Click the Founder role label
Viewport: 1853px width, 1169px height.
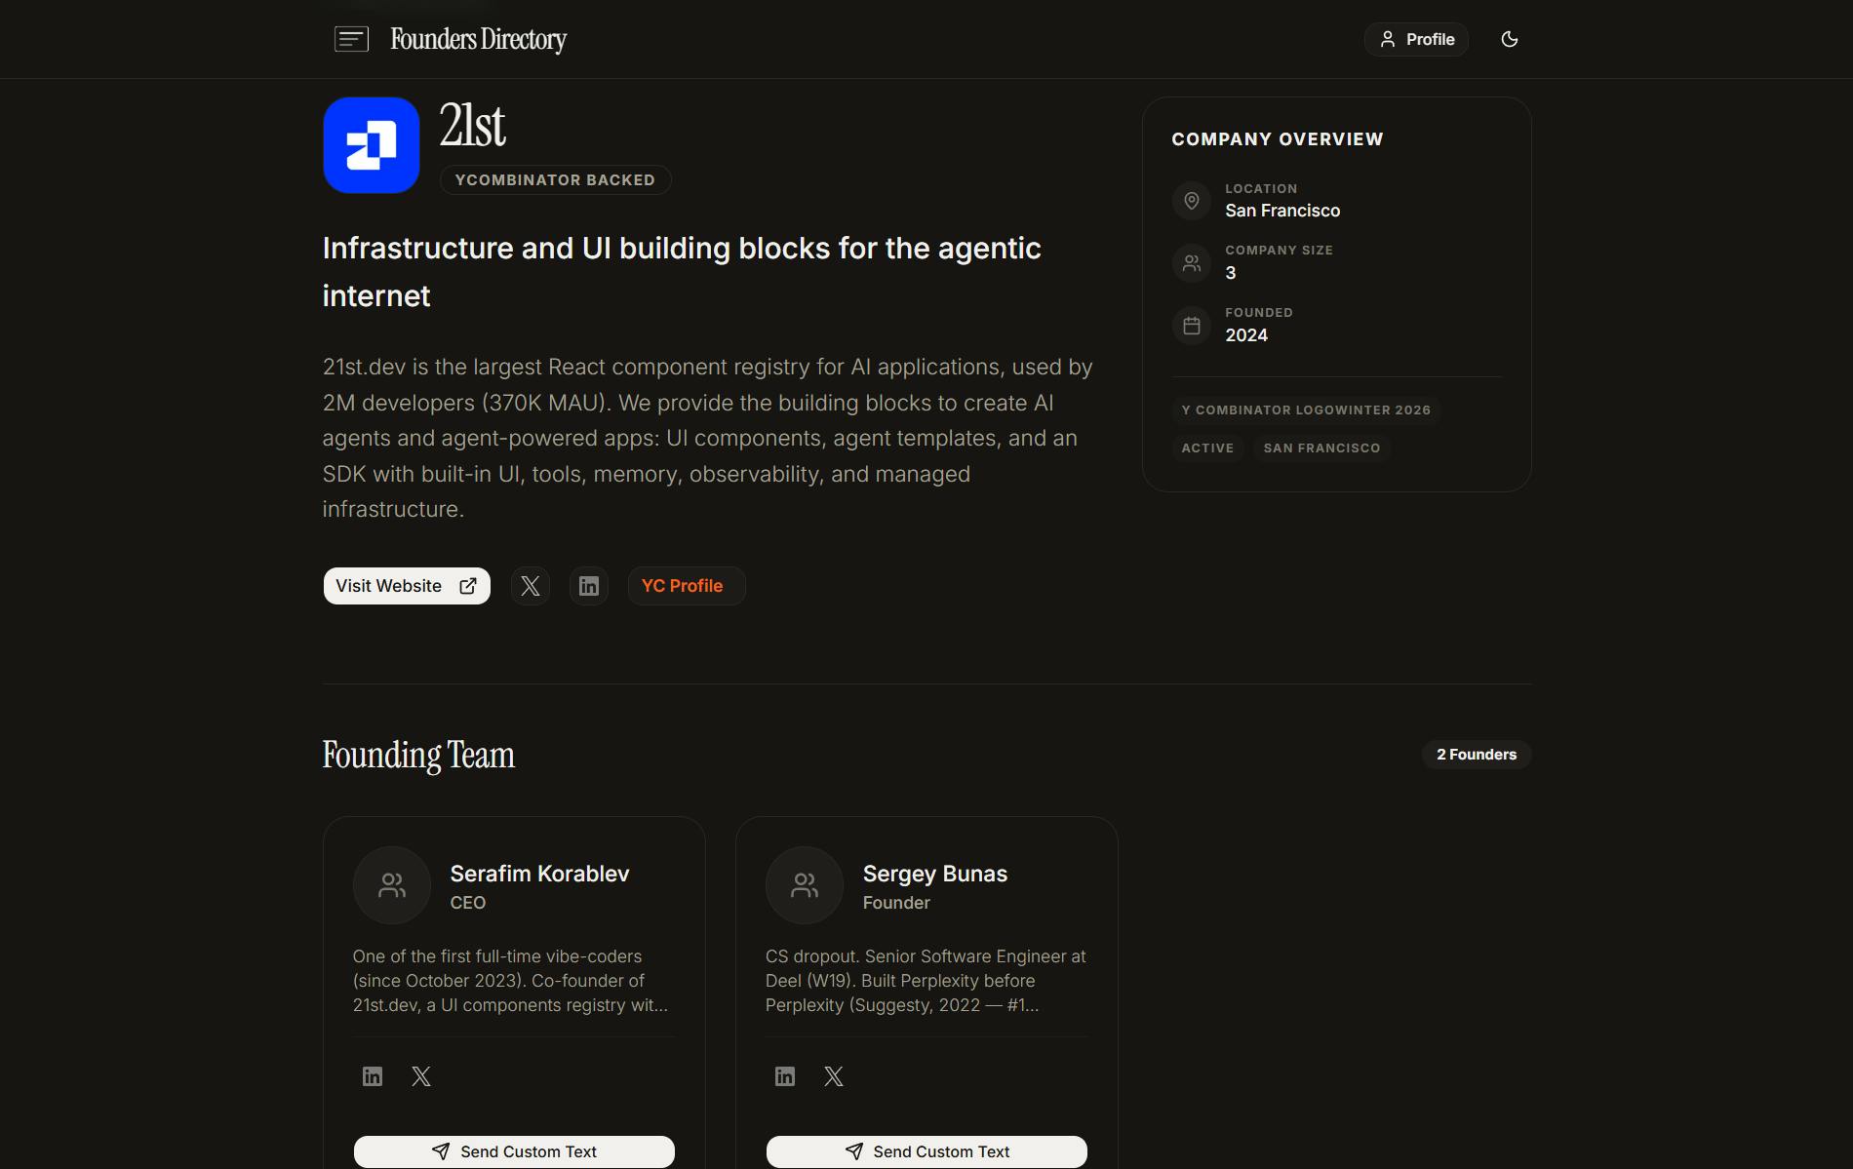(x=896, y=903)
